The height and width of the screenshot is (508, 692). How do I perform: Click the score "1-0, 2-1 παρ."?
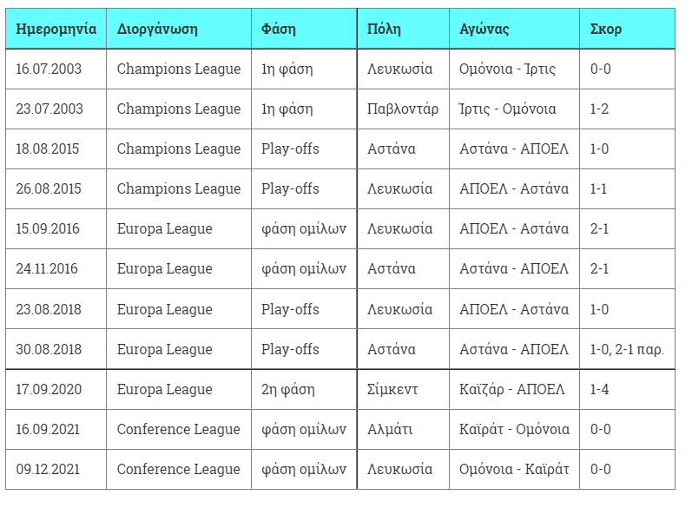coord(627,349)
